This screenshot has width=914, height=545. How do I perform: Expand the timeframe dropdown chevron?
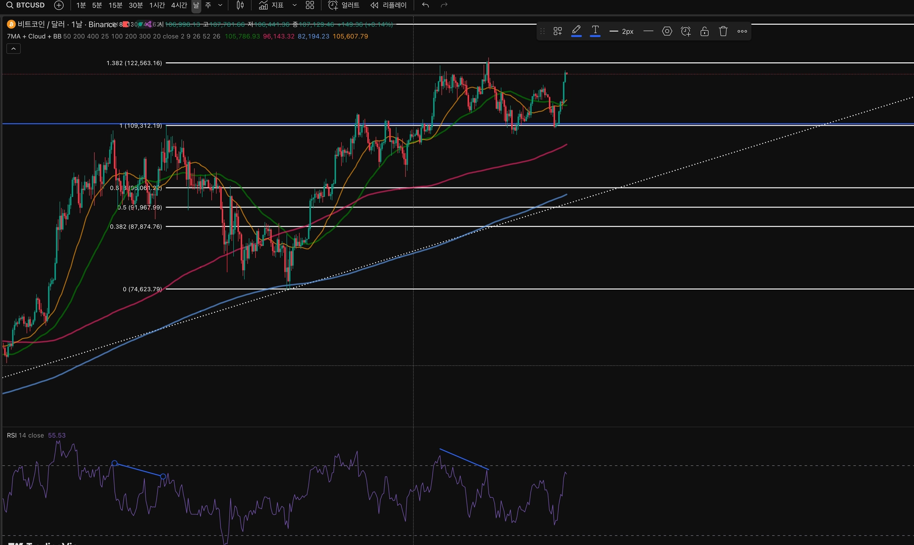[x=220, y=5]
